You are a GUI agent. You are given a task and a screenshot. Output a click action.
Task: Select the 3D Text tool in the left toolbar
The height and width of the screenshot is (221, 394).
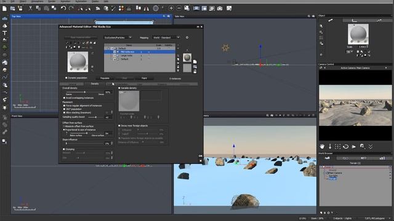click(4, 33)
